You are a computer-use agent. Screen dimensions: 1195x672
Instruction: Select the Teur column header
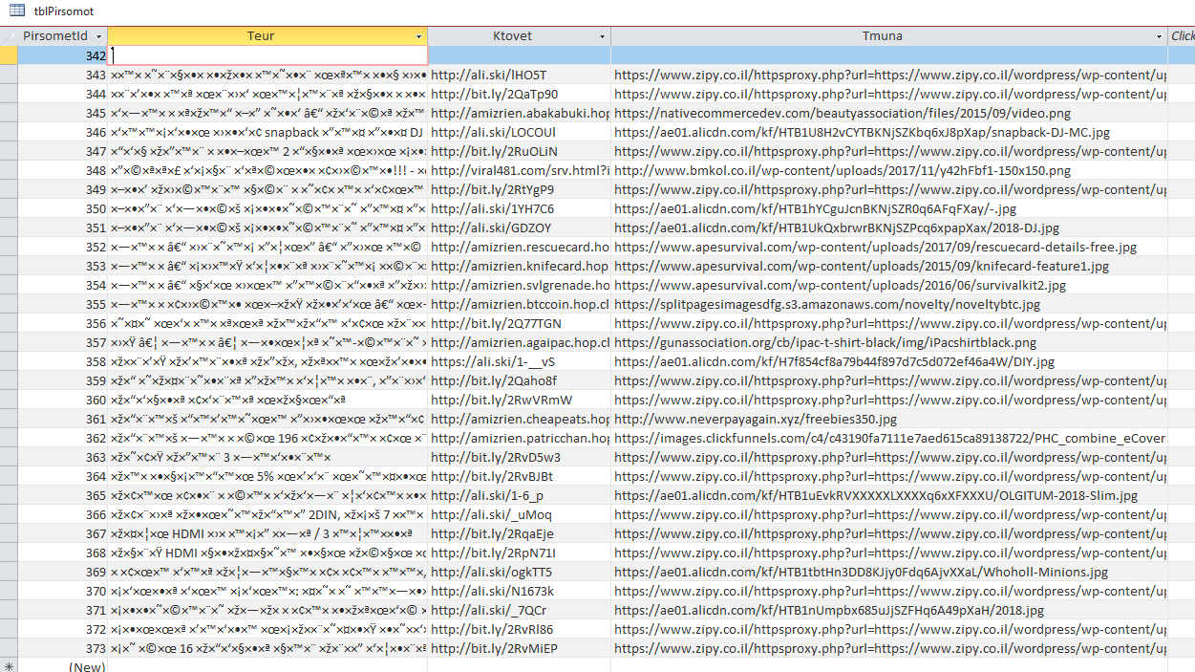click(x=267, y=36)
